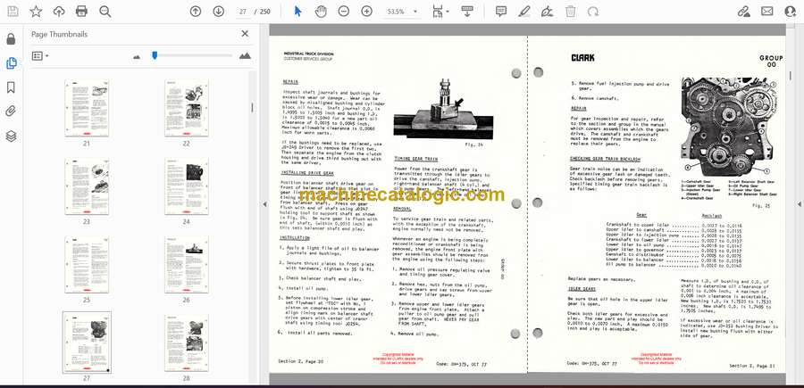Click the 'Fig. 25' caption
The image size is (804, 388).
pos(761,205)
